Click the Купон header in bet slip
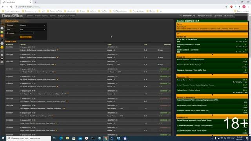This screenshot has height=141, width=251. [212, 24]
